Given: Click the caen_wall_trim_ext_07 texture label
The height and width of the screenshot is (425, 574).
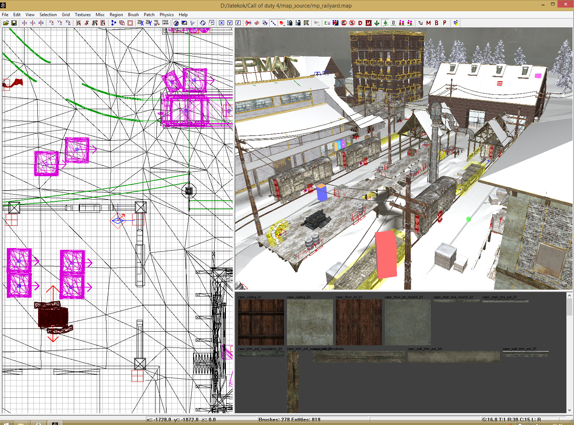Looking at the screenshot, I should [519, 349].
